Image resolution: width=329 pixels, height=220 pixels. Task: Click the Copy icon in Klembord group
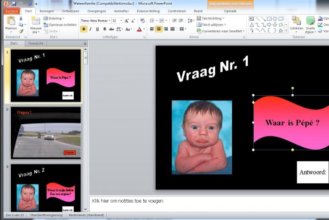21,25
